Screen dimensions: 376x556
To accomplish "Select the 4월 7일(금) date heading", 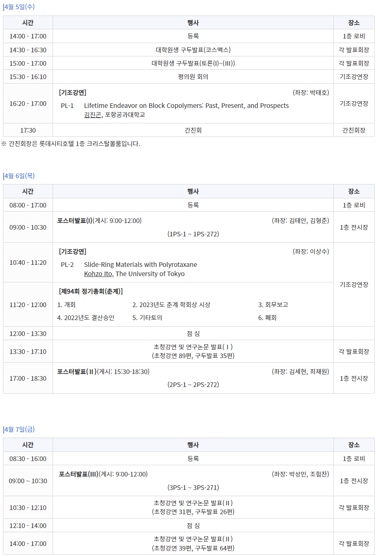I will pyautogui.click(x=19, y=429).
